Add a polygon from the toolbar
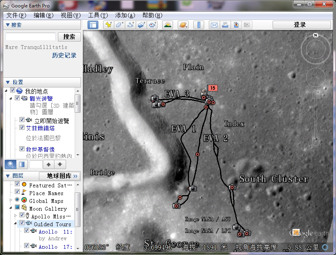The image size is (336, 255). [x=119, y=25]
